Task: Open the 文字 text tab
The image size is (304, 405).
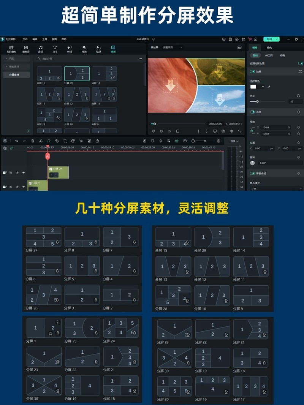Action: click(x=55, y=49)
